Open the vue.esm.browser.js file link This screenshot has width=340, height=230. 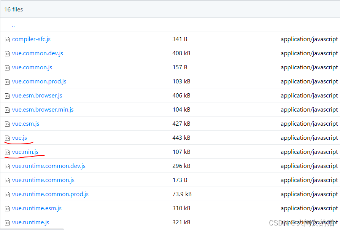click(x=37, y=96)
